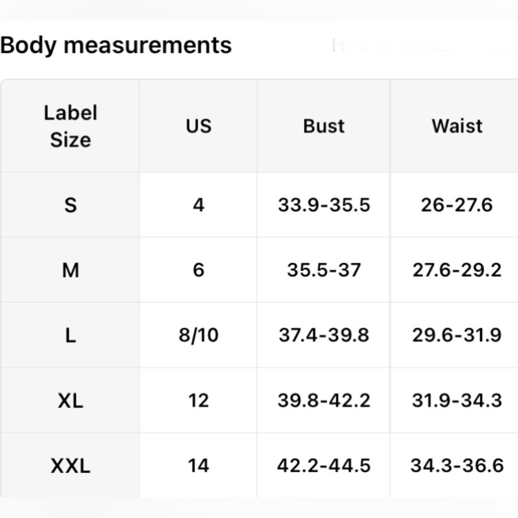The width and height of the screenshot is (518, 518).
Task: Click bust value 35.5-37
Action: click(324, 270)
